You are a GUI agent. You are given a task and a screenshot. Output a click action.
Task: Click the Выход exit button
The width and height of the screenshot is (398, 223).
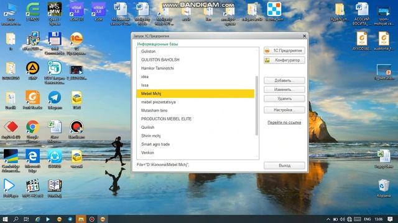click(284, 165)
